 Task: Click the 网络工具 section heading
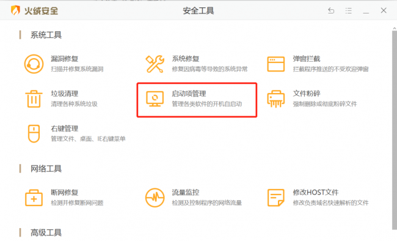[46, 169]
